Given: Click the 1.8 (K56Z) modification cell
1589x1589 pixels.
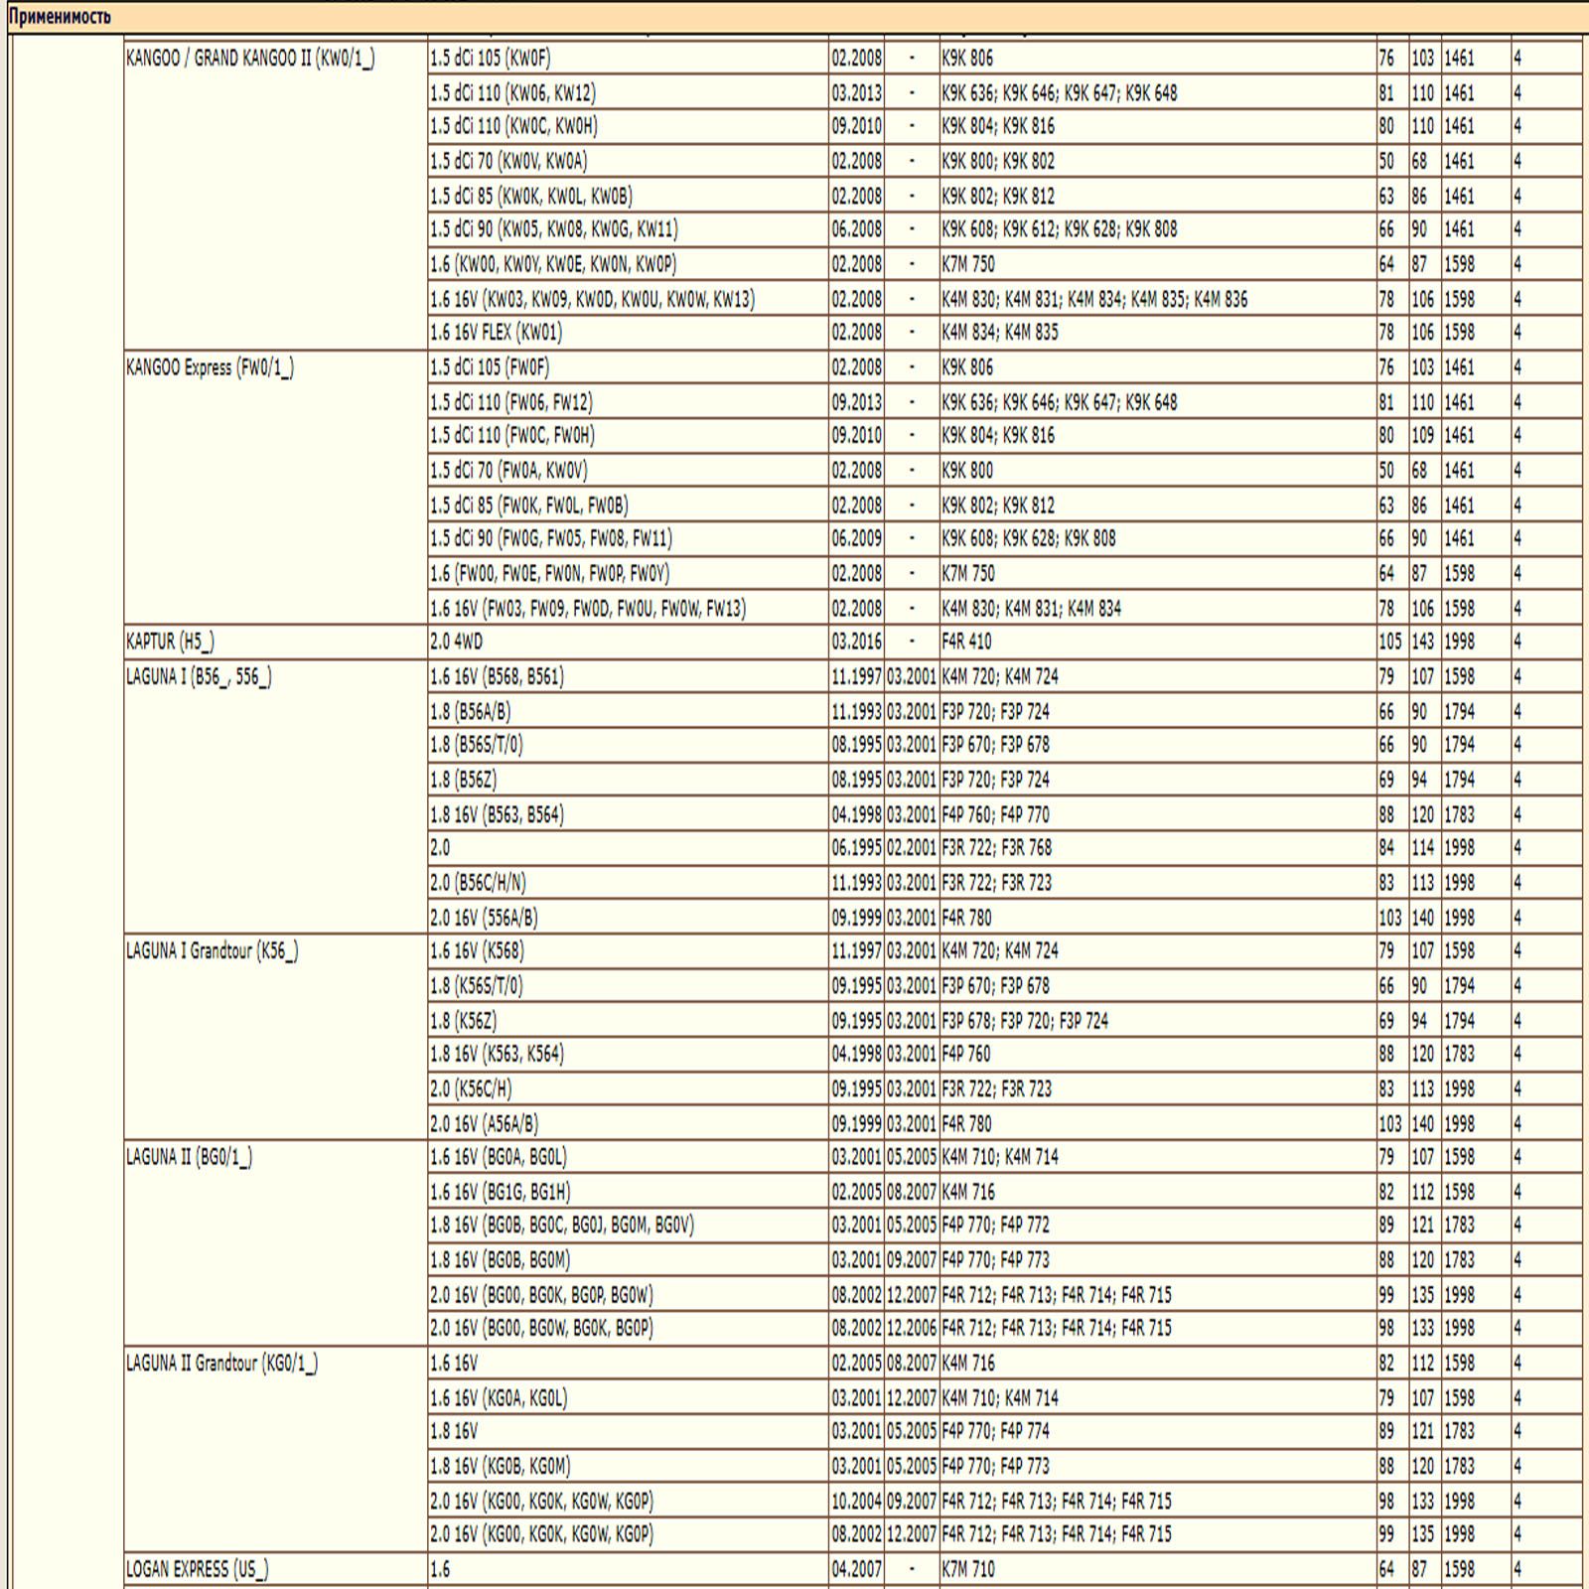Looking at the screenshot, I should 463,1021.
